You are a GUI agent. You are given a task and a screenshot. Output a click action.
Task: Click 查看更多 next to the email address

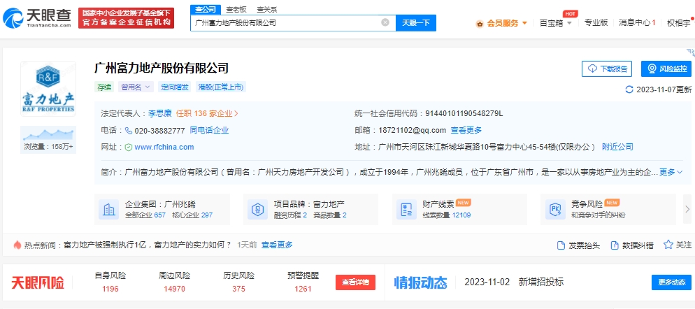466,130
